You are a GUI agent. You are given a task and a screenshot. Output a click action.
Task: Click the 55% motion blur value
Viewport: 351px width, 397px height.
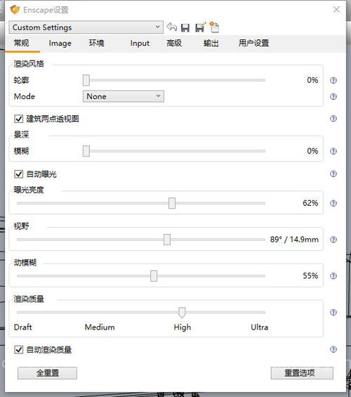coord(310,275)
